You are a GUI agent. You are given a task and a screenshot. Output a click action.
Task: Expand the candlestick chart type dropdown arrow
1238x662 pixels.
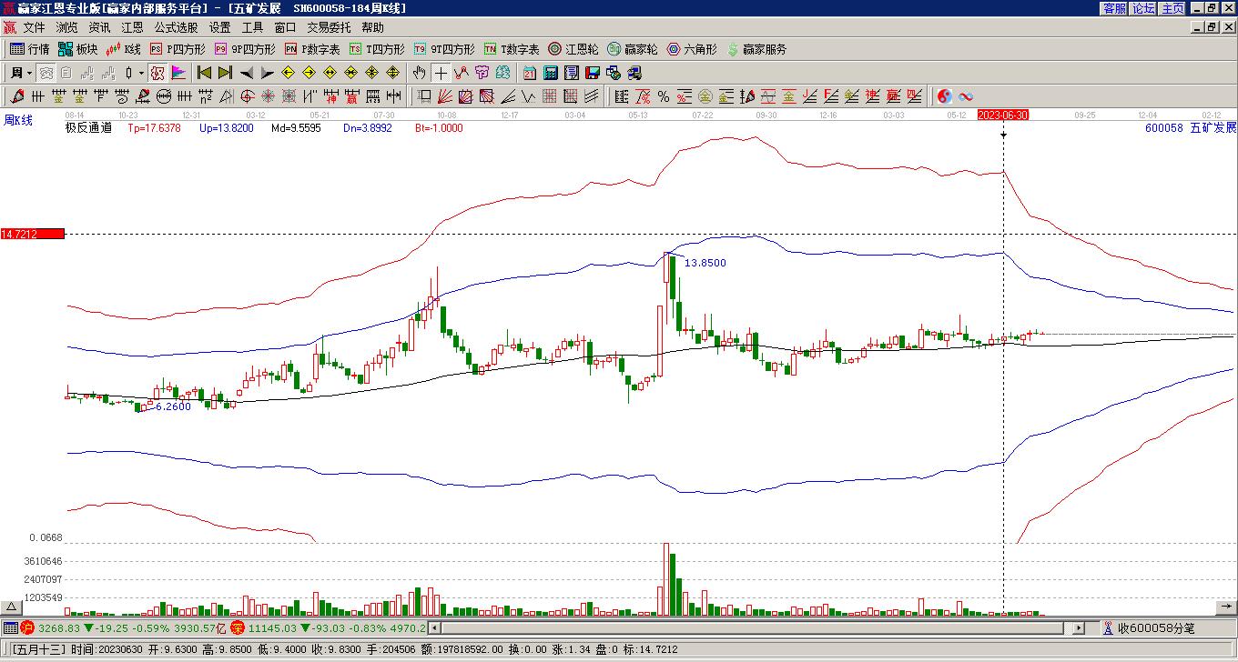pyautogui.click(x=141, y=73)
